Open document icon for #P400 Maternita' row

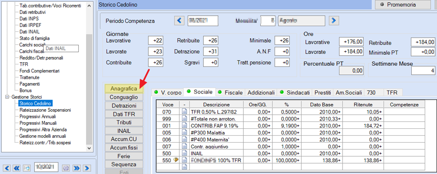(184, 140)
